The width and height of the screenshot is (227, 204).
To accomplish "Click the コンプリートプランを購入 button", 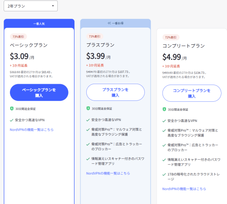I will click(x=192, y=93).
